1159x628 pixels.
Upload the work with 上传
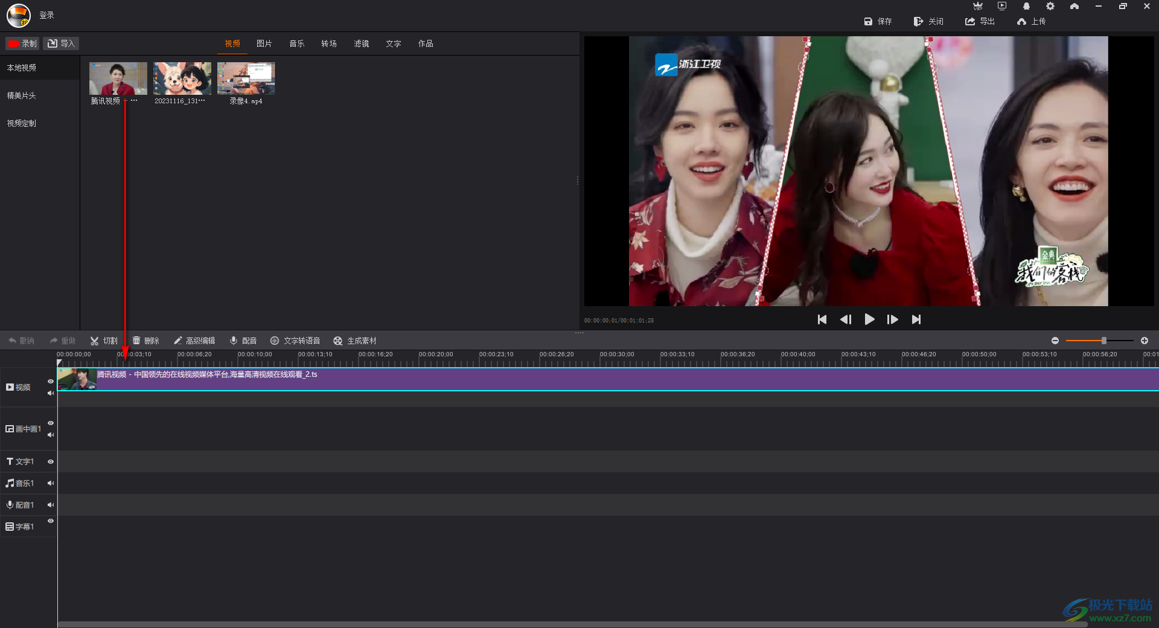tap(1031, 21)
